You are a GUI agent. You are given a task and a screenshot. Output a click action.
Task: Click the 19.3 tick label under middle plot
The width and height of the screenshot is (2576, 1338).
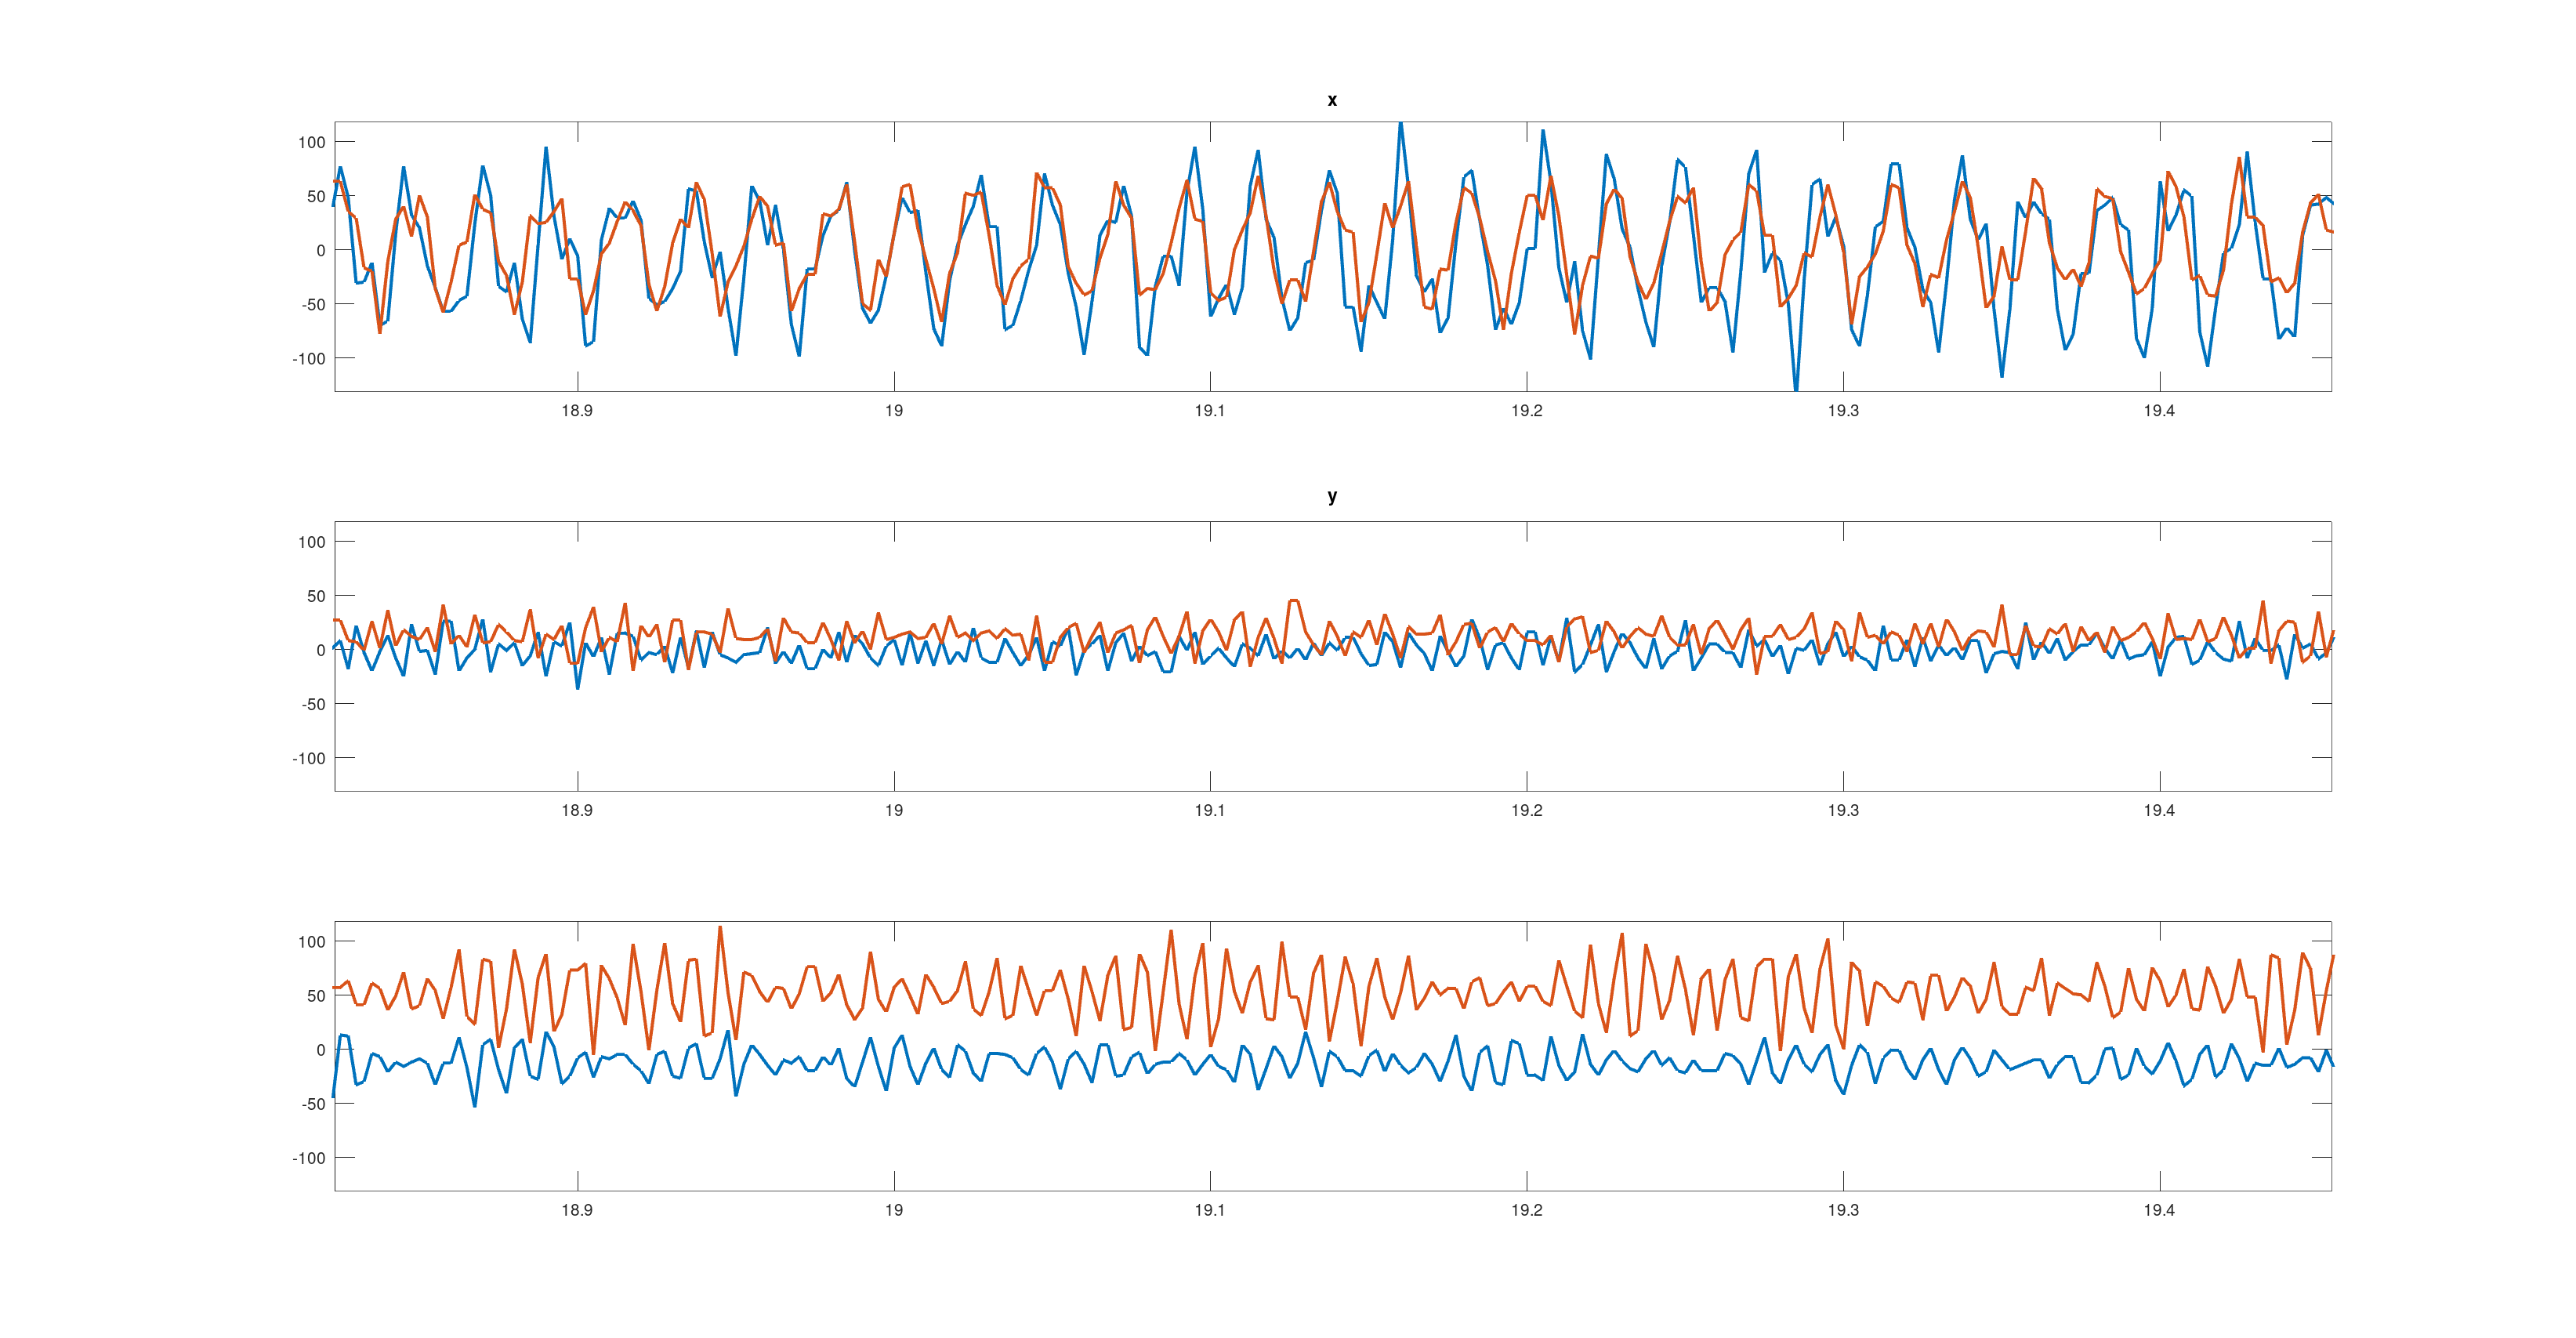coord(1843,810)
